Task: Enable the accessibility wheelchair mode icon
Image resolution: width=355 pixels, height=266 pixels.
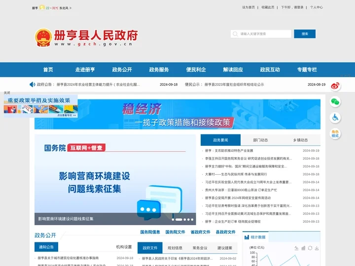Action: click(x=335, y=118)
